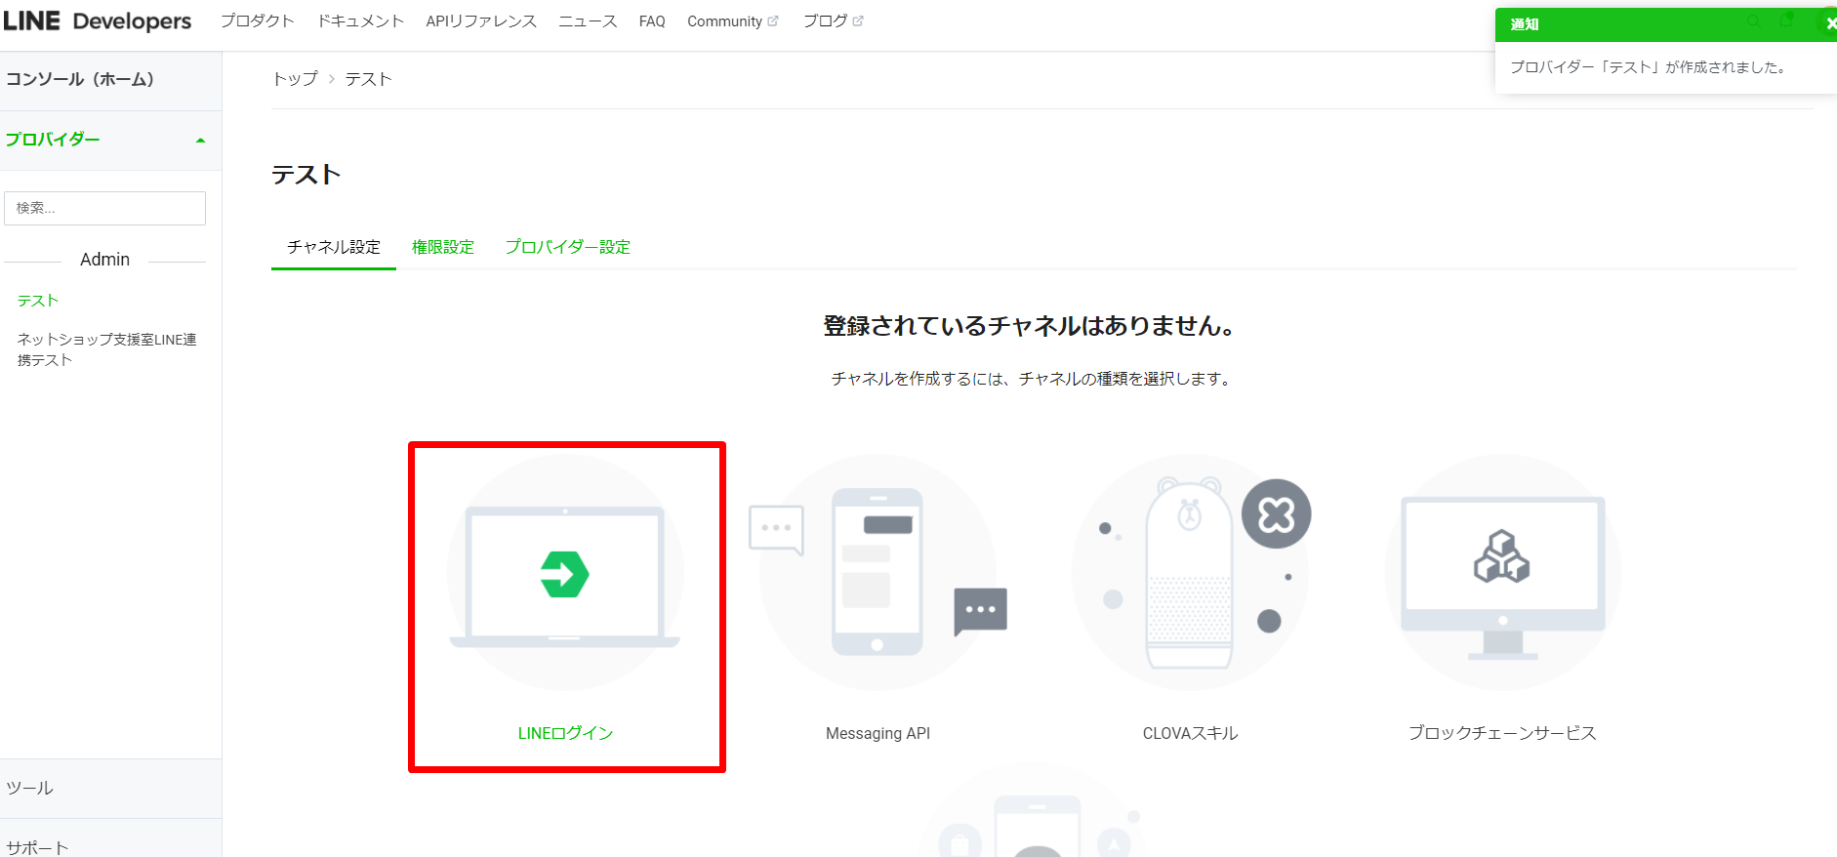Click the Admin group label in sidebar
The image size is (1837, 857).
tap(104, 260)
